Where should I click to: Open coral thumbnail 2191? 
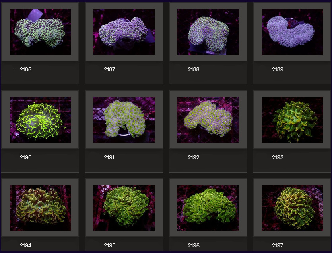coord(124,120)
